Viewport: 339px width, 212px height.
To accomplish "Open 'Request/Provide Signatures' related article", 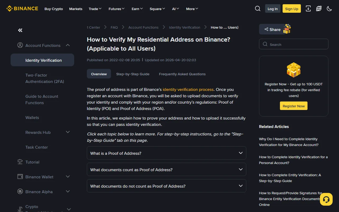I will click(x=291, y=199).
